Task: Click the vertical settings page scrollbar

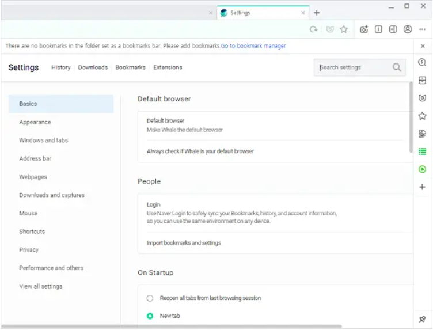Action: click(x=411, y=117)
